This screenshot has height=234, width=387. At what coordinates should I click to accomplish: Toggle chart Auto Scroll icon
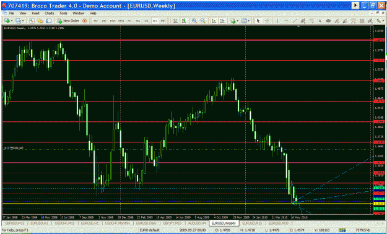[214, 21]
